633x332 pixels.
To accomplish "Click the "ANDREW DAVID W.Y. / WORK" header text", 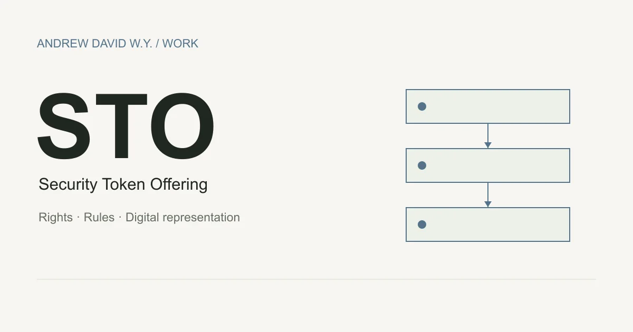I will [118, 44].
